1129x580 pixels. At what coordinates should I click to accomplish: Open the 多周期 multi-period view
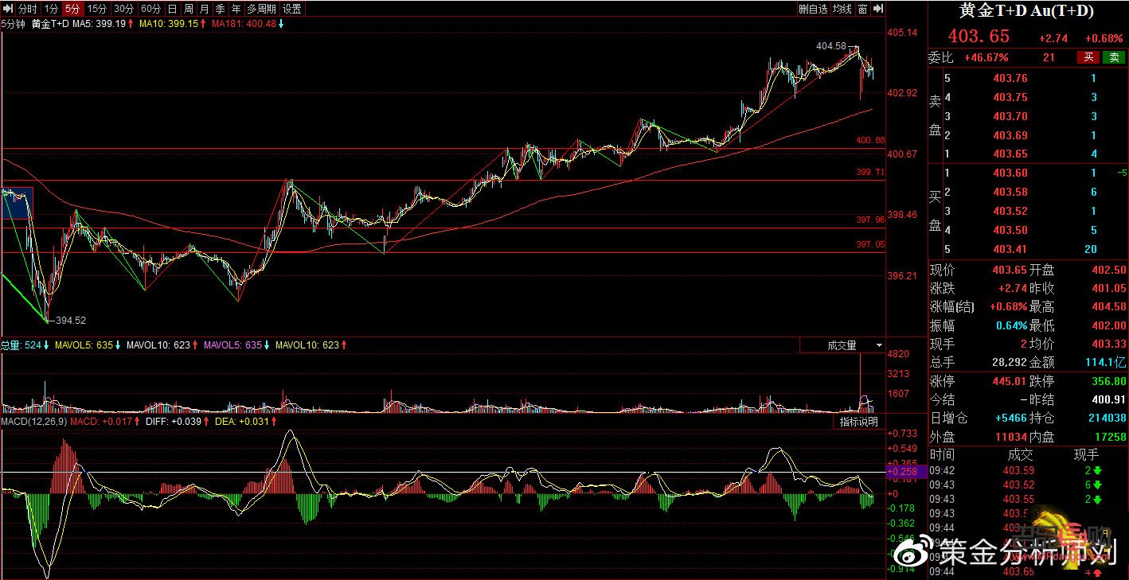[x=261, y=9]
